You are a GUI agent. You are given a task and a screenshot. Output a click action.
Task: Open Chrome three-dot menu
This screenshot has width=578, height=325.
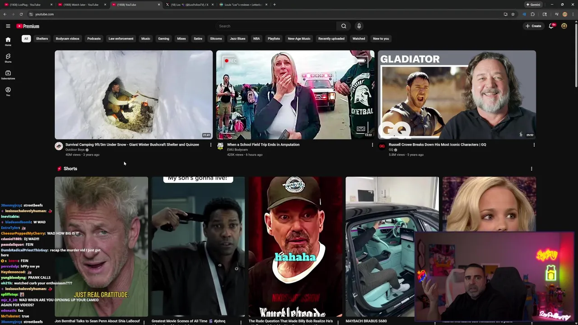573,14
